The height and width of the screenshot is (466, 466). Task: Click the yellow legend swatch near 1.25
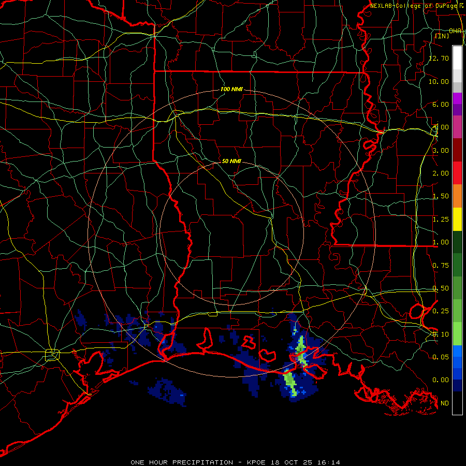coord(457,219)
